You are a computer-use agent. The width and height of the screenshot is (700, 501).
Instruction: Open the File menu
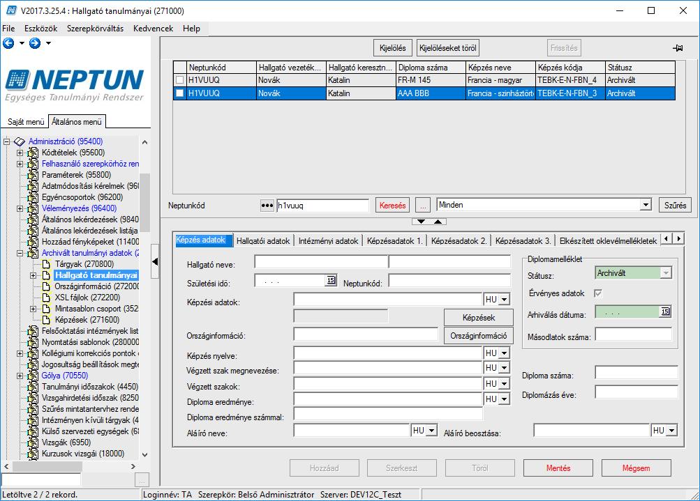[x=8, y=29]
